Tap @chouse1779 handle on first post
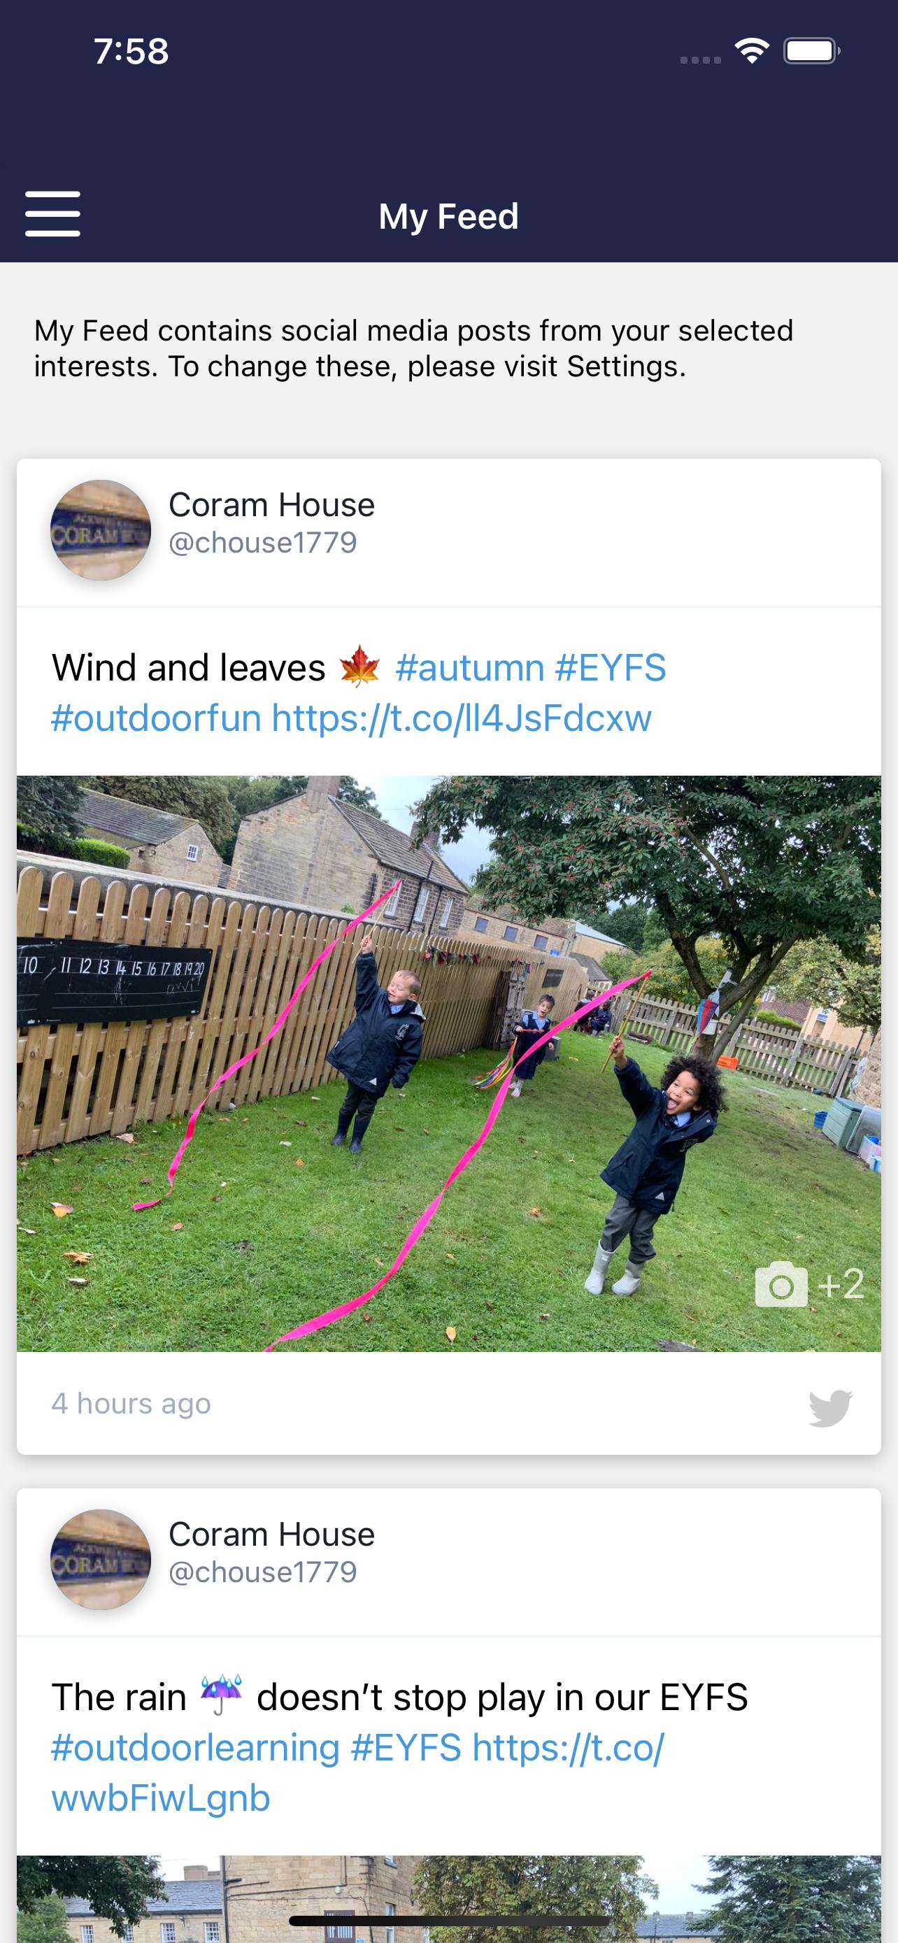This screenshot has width=898, height=1943. tap(262, 543)
